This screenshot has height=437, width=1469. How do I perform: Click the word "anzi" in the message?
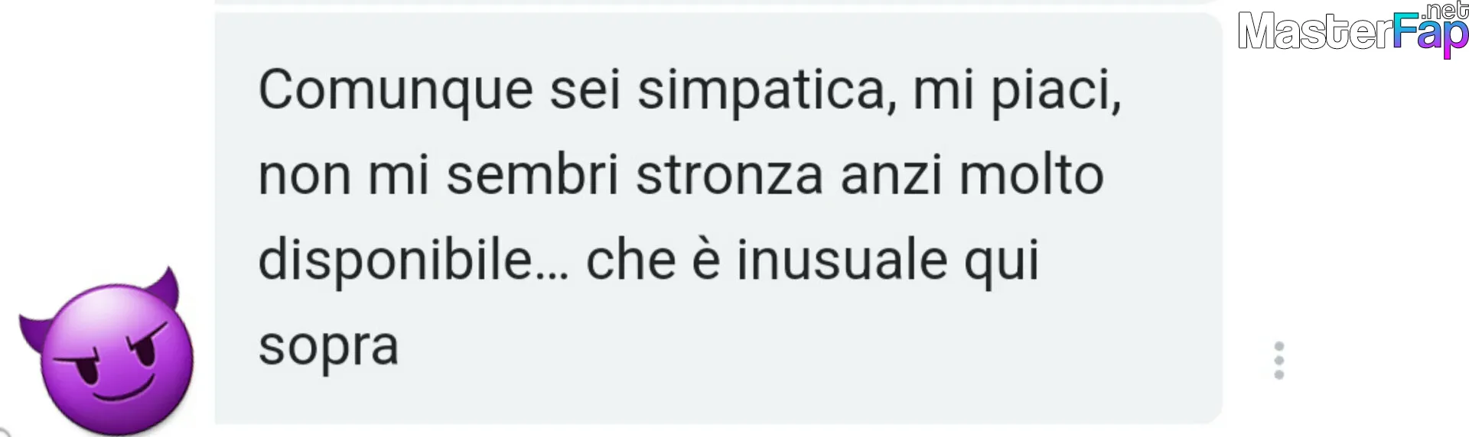[x=891, y=176]
